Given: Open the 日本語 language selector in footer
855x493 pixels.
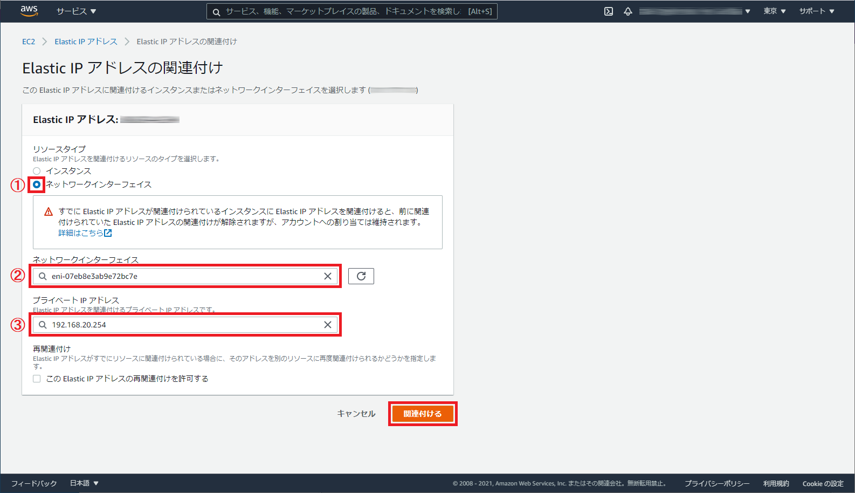Looking at the screenshot, I should pos(84,483).
